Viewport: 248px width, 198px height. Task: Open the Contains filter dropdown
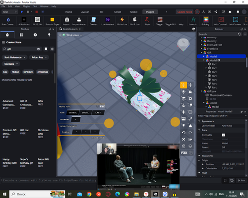(x=11, y=64)
